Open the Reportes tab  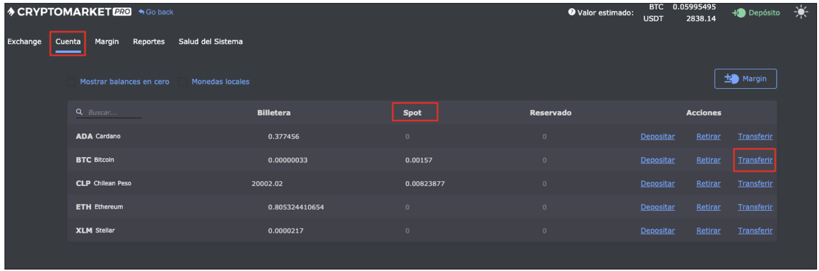(149, 42)
